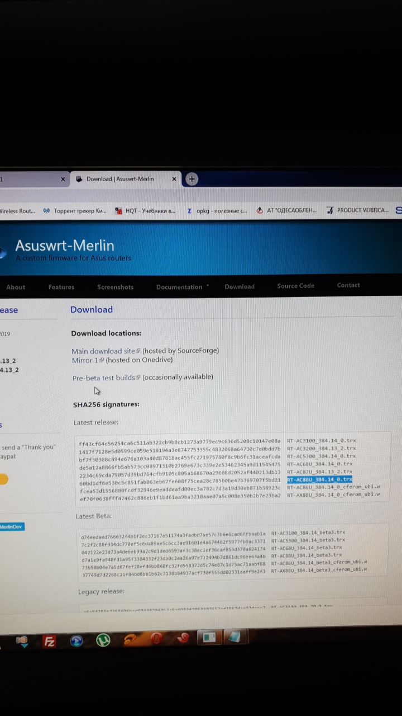Screen dimensions: 402x716
Task: Open the Wireless Rout... bookmark
Action: 17,211
